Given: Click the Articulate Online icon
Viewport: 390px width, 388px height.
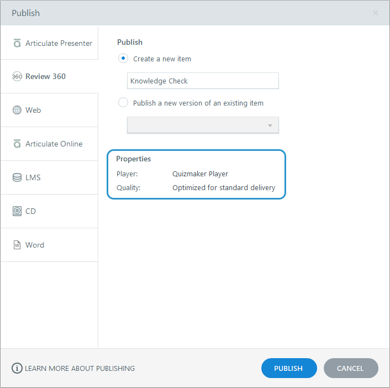Looking at the screenshot, I should [x=17, y=144].
